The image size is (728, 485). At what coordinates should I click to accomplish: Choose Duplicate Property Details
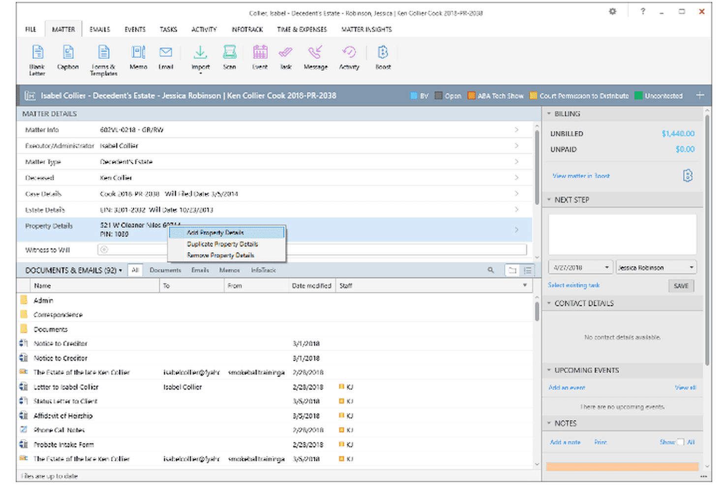coord(227,244)
